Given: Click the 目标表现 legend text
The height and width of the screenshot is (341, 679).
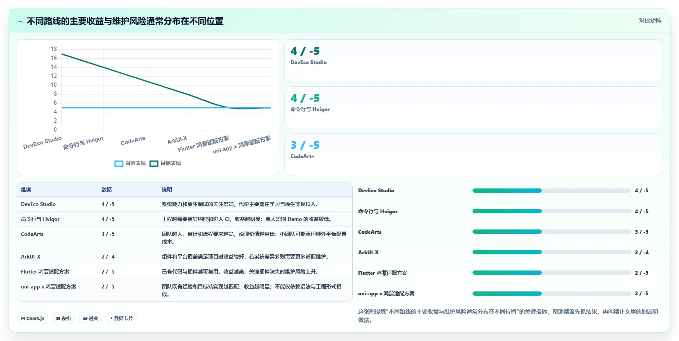Looking at the screenshot, I should click(171, 163).
